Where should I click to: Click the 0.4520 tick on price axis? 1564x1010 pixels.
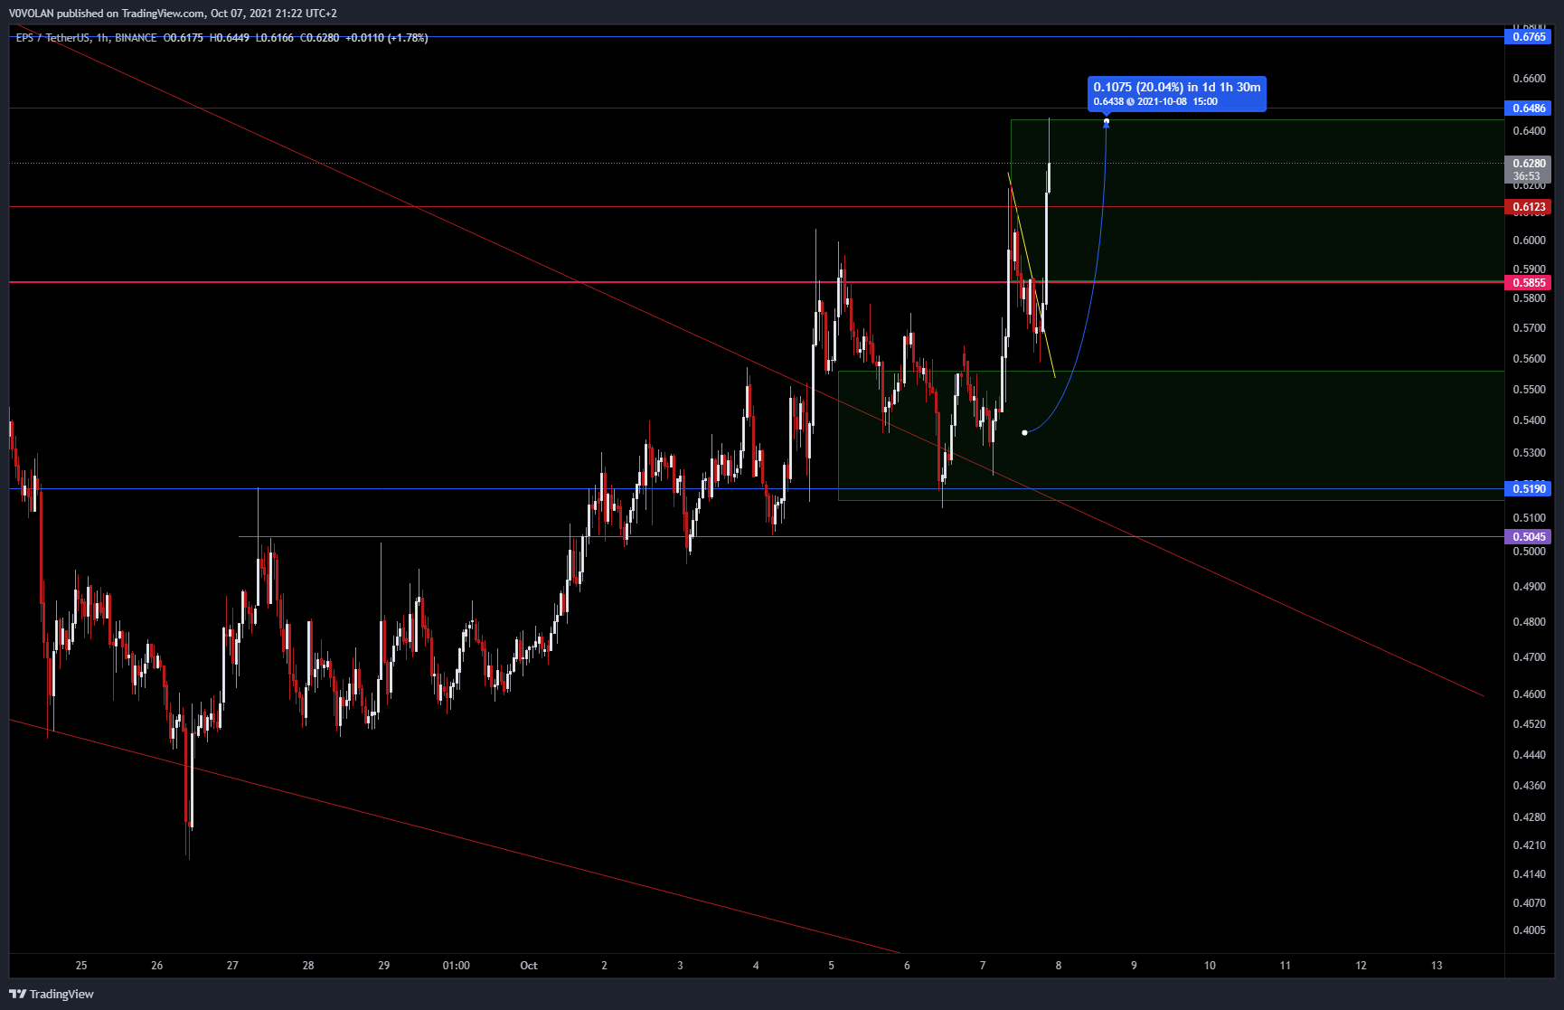(1529, 724)
